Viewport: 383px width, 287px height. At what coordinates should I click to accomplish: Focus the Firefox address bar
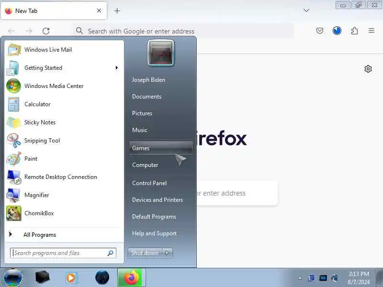point(184,31)
